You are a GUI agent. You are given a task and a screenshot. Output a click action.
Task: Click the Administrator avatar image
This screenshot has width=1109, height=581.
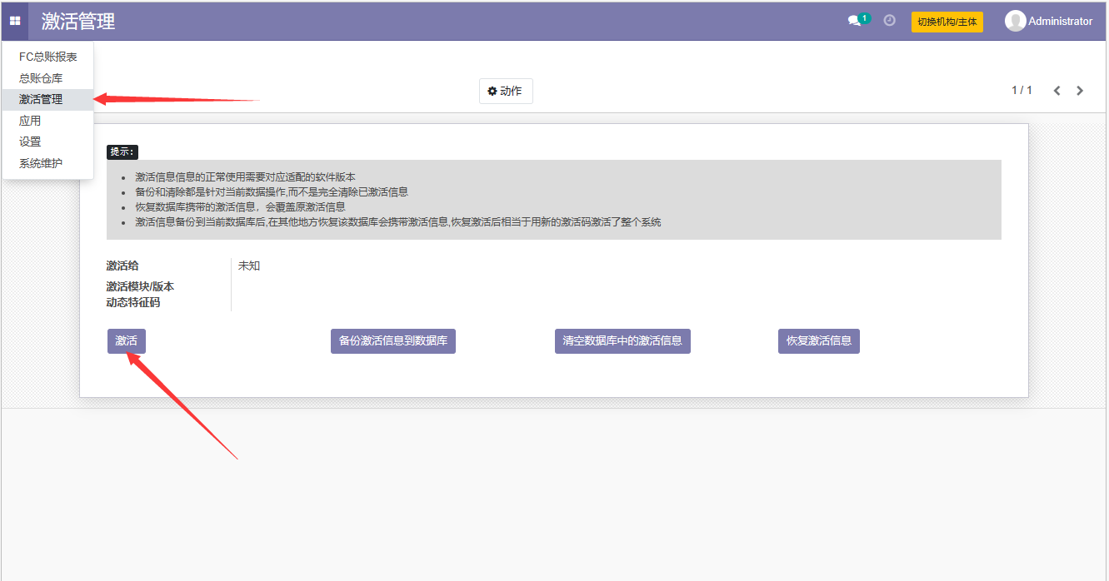coord(1015,22)
